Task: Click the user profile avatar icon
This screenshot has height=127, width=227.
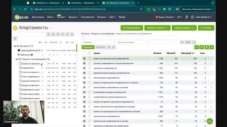Action: pos(192,17)
